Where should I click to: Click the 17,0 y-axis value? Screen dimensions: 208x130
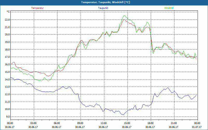[x=7, y=57]
